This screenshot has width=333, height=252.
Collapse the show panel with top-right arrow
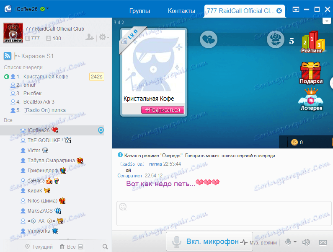(x=327, y=21)
